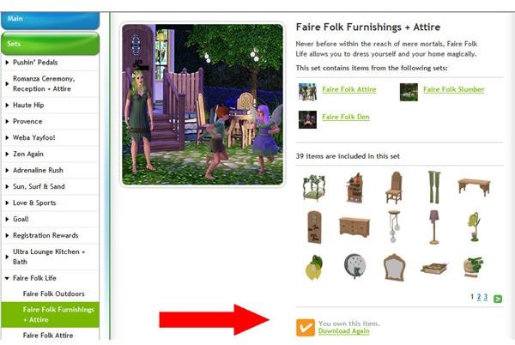Click the canopy bed item thumbnail

pos(314,188)
